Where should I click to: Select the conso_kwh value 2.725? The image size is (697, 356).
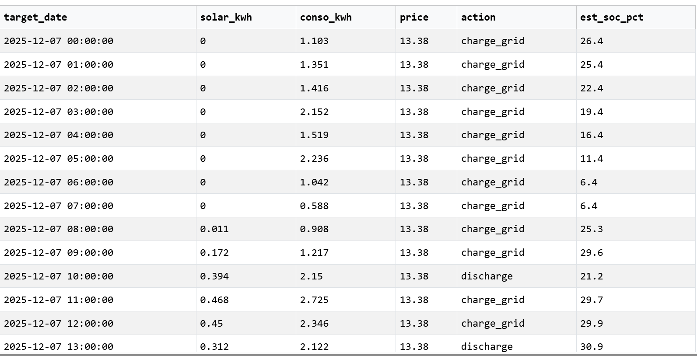tap(314, 300)
